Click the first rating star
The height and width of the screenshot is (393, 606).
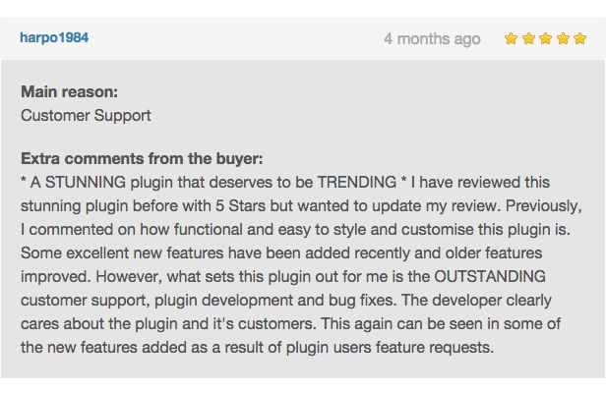511,38
